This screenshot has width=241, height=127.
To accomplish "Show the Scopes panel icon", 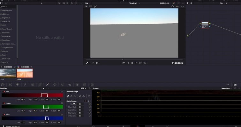I will click(235, 85).
